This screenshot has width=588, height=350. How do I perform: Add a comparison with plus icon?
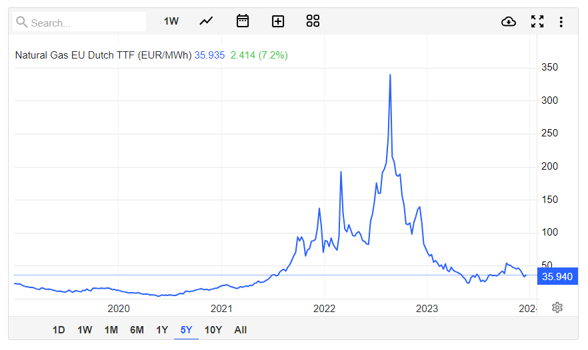click(x=278, y=21)
